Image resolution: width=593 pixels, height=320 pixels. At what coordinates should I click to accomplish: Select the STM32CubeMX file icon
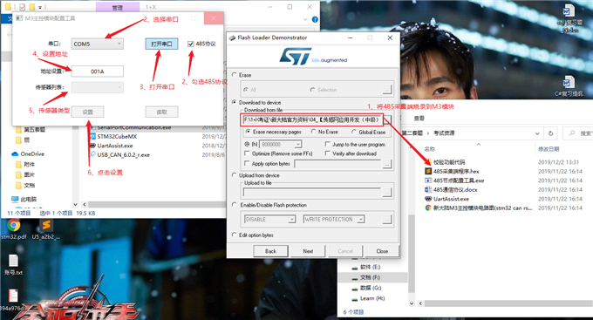pos(92,137)
